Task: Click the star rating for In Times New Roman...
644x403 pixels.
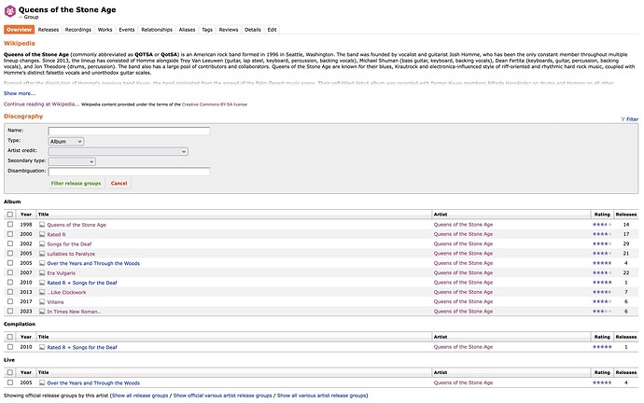Action: 602,312
